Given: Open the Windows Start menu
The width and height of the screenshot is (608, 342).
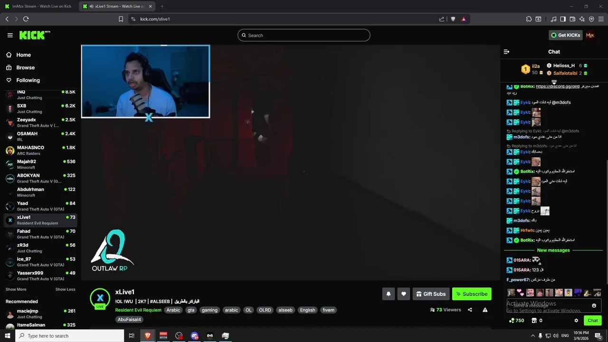Looking at the screenshot, I should point(8,336).
